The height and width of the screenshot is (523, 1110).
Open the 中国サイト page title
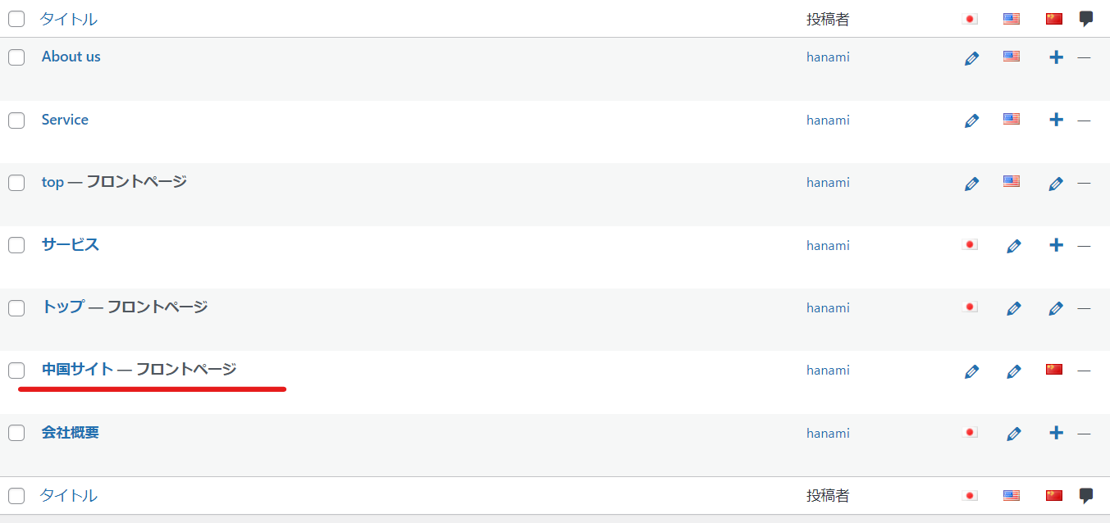[78, 370]
